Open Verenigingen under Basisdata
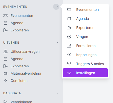Viewport: 113px width, 103px height. click(21, 102)
